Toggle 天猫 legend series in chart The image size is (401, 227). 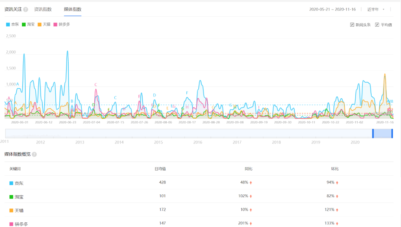coord(44,24)
